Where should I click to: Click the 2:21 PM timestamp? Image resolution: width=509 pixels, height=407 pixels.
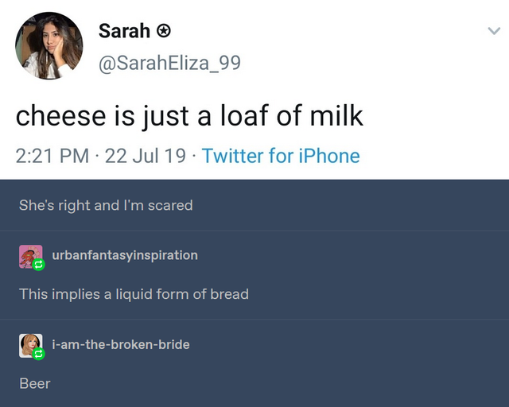pyautogui.click(x=52, y=156)
